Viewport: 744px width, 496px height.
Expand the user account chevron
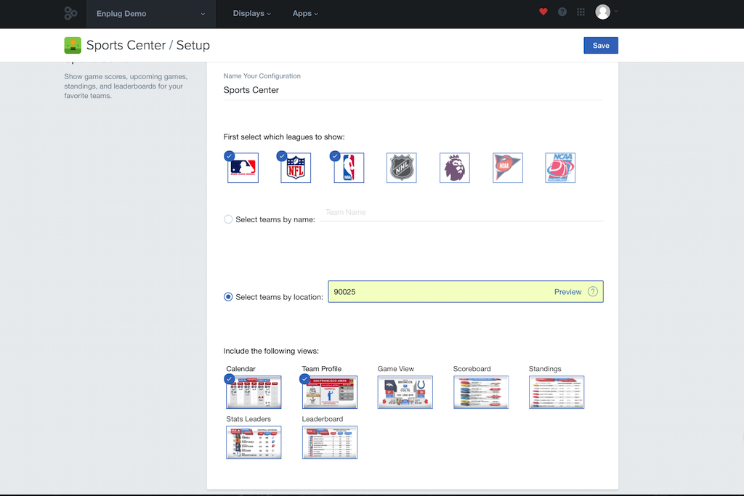point(616,11)
